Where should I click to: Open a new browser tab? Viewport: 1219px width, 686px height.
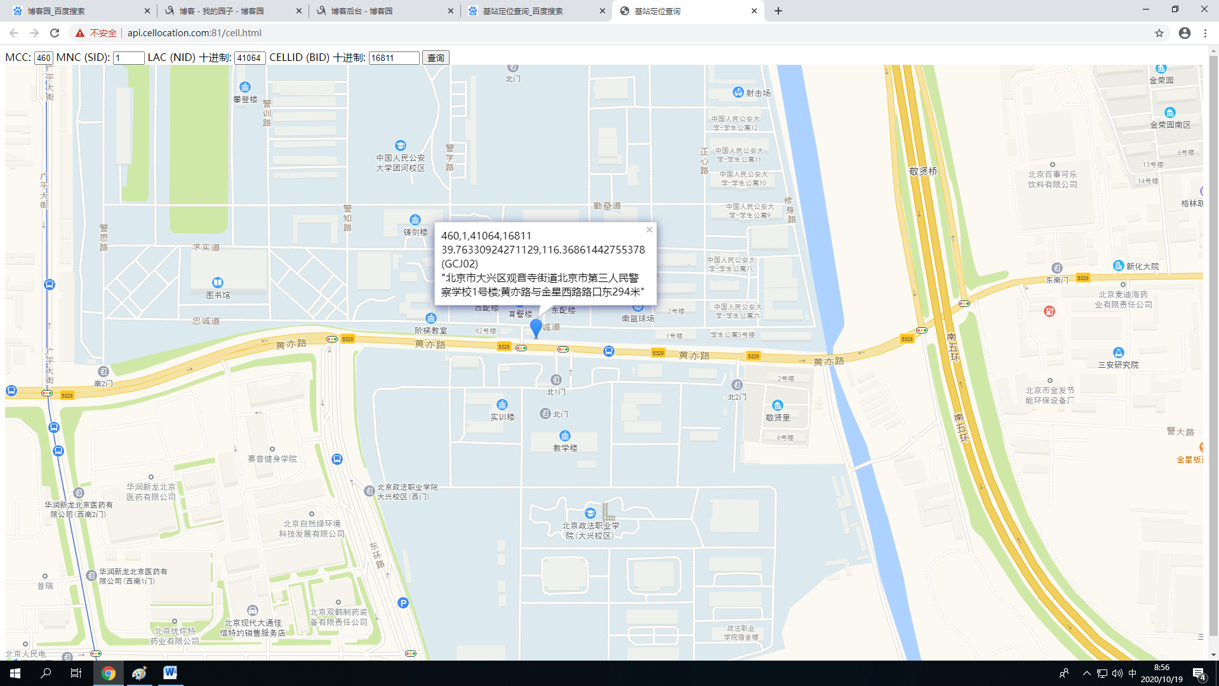(778, 11)
